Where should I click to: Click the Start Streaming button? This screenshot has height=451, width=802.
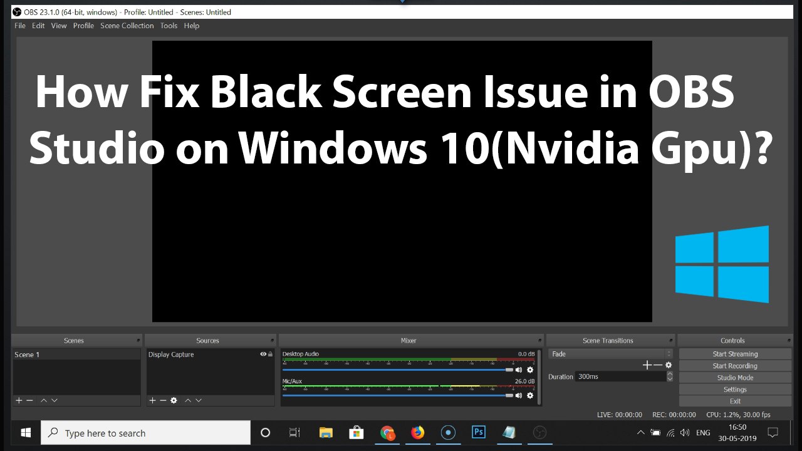(735, 354)
